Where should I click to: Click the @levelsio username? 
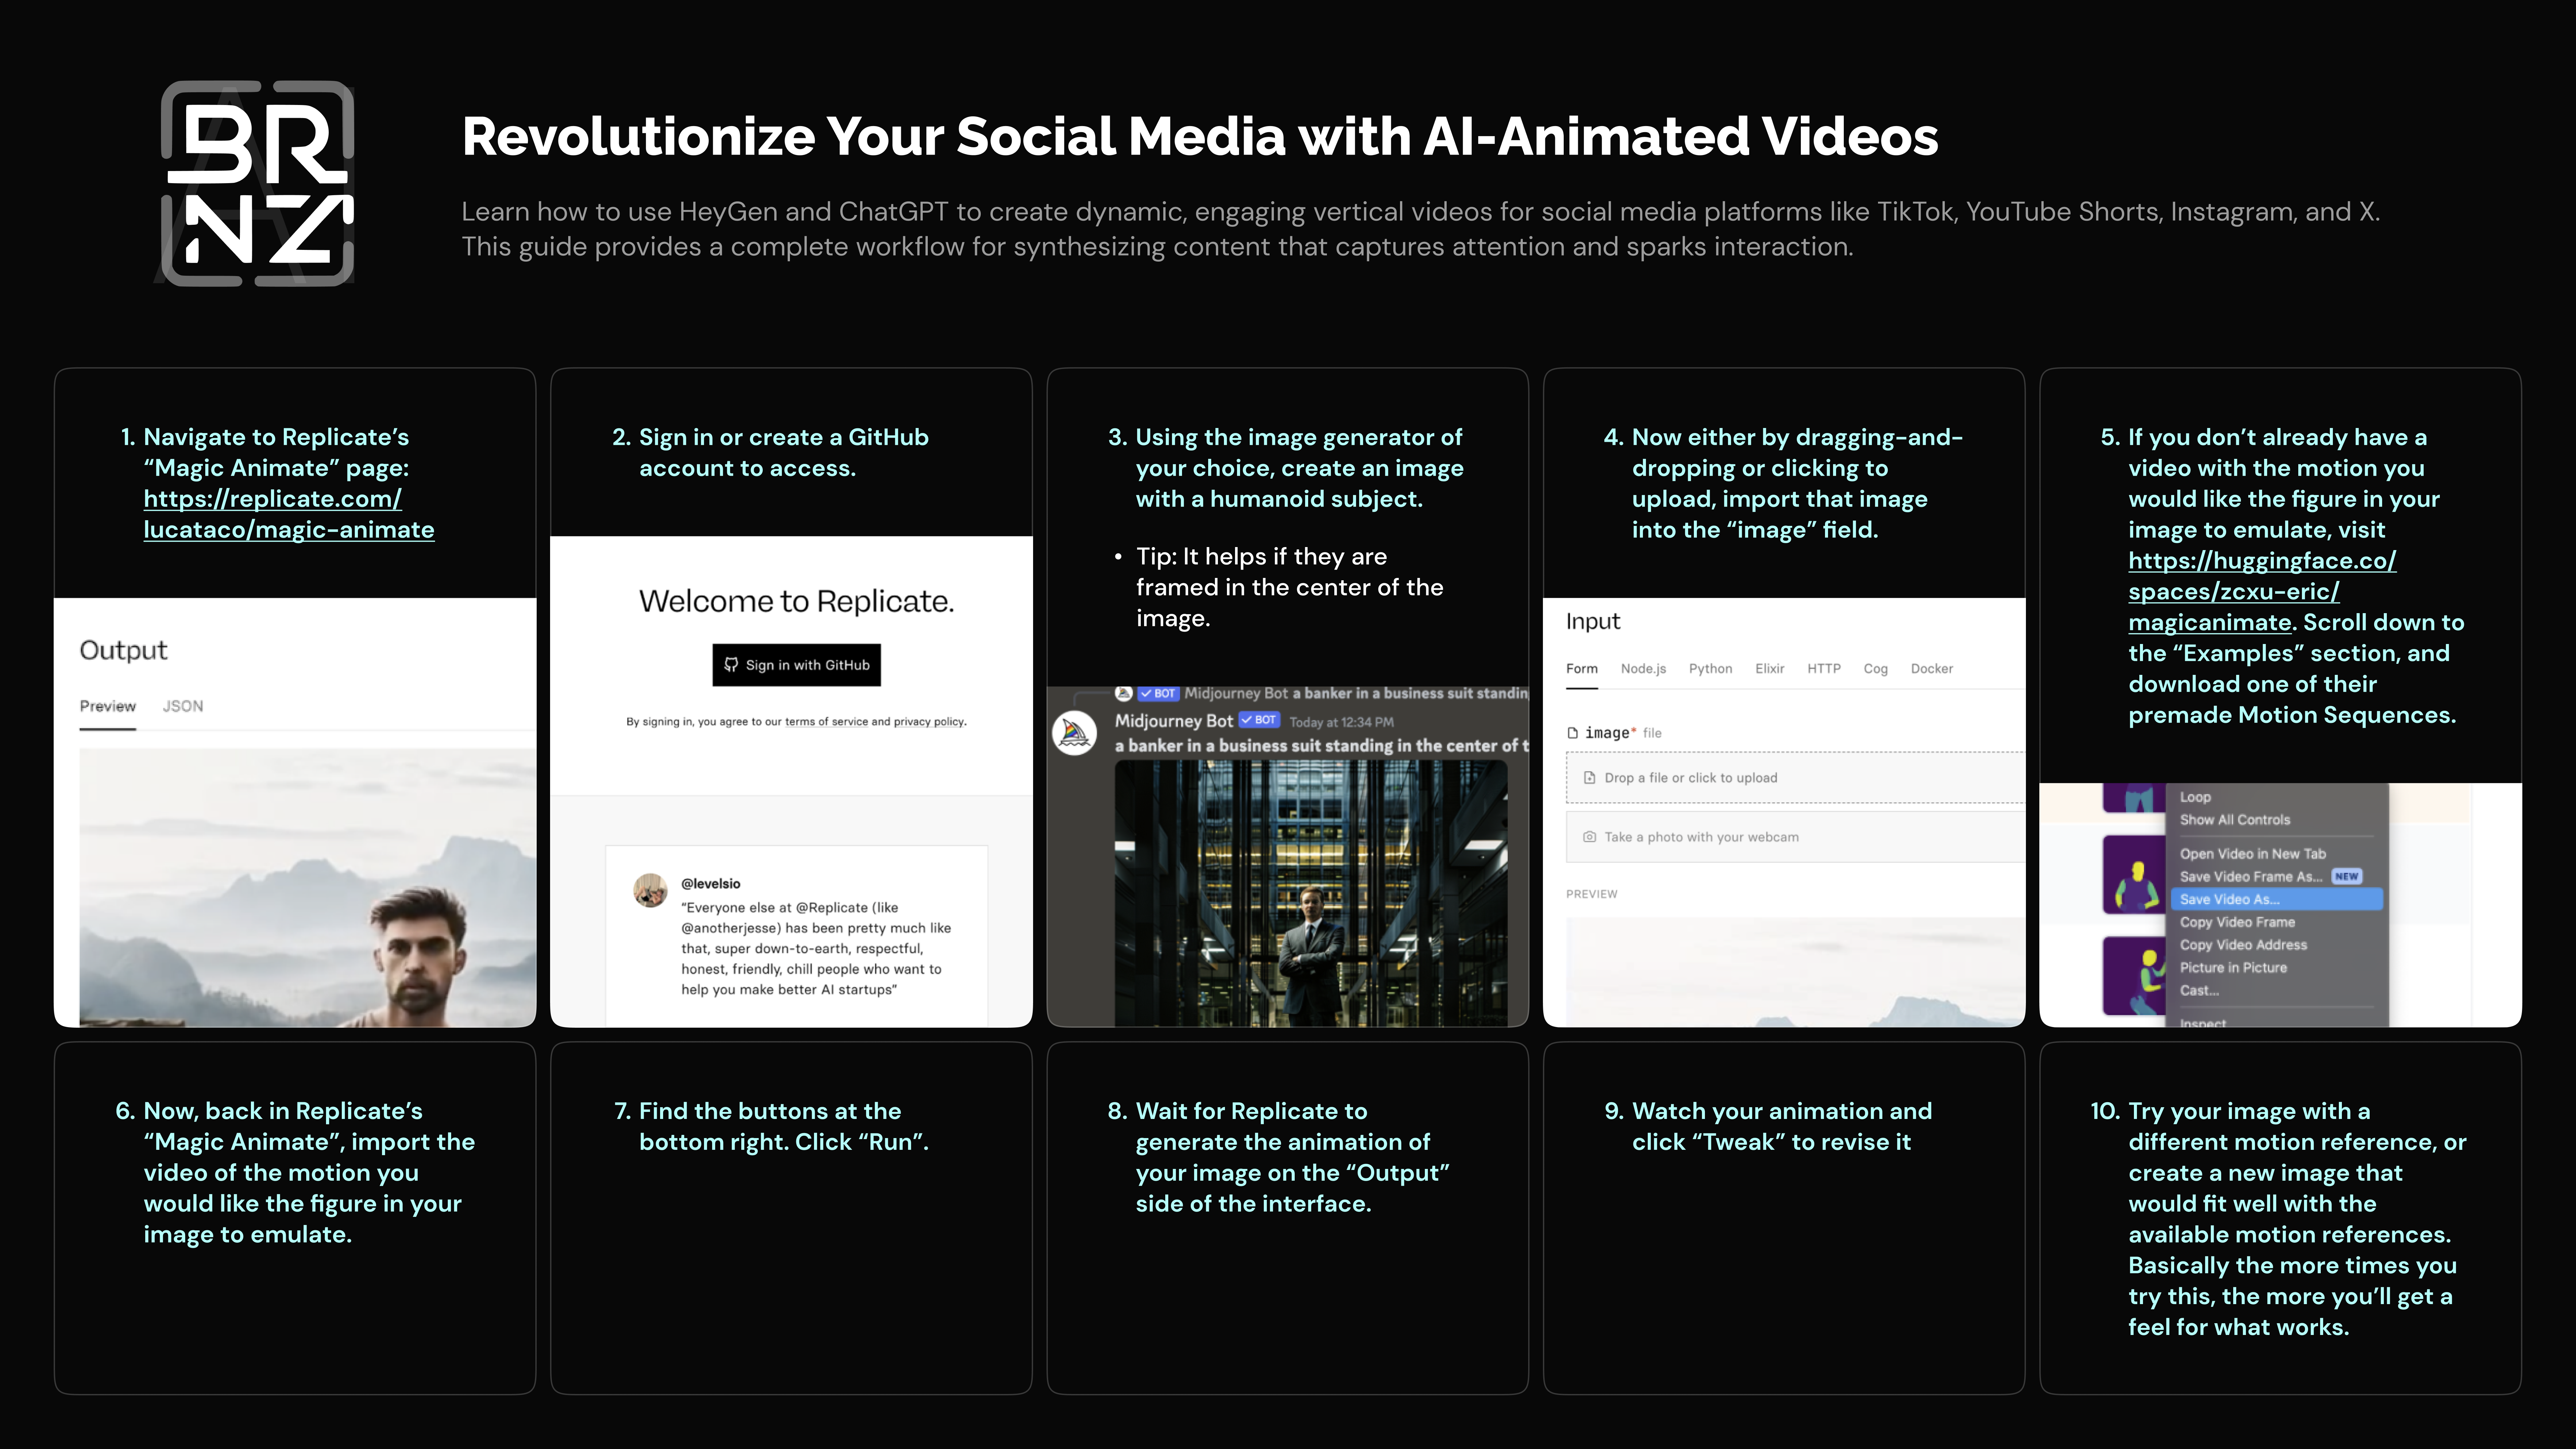point(711,884)
